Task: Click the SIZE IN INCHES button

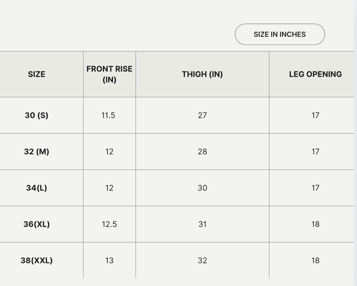Action: 280,34
